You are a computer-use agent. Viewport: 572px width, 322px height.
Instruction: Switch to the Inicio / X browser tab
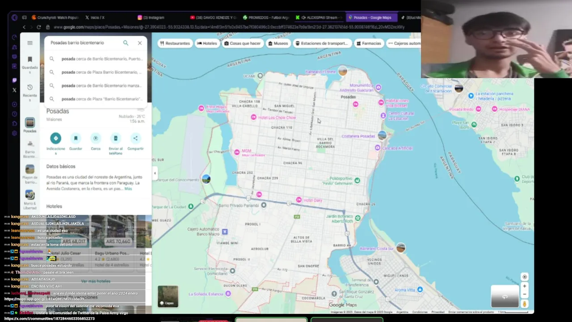(x=94, y=17)
